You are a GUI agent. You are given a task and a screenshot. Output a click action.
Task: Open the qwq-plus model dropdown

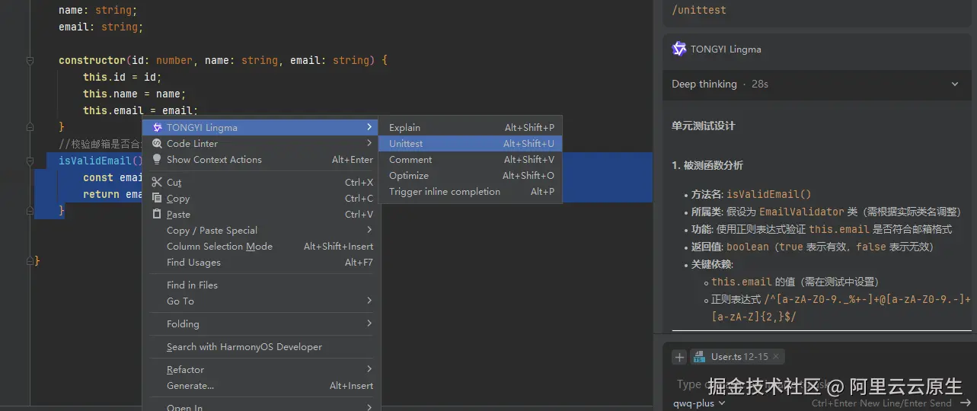pyautogui.click(x=699, y=403)
